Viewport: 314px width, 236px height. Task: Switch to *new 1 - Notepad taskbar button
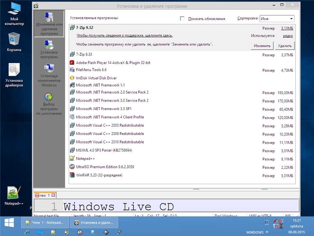(45, 223)
